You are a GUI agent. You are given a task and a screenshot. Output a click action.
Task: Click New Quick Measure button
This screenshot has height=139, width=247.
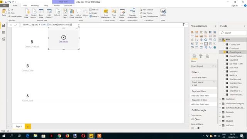[x=149, y=16]
